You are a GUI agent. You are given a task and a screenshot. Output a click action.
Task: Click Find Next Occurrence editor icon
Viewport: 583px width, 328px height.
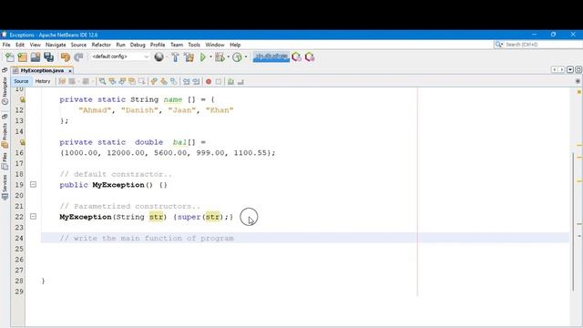(122, 81)
